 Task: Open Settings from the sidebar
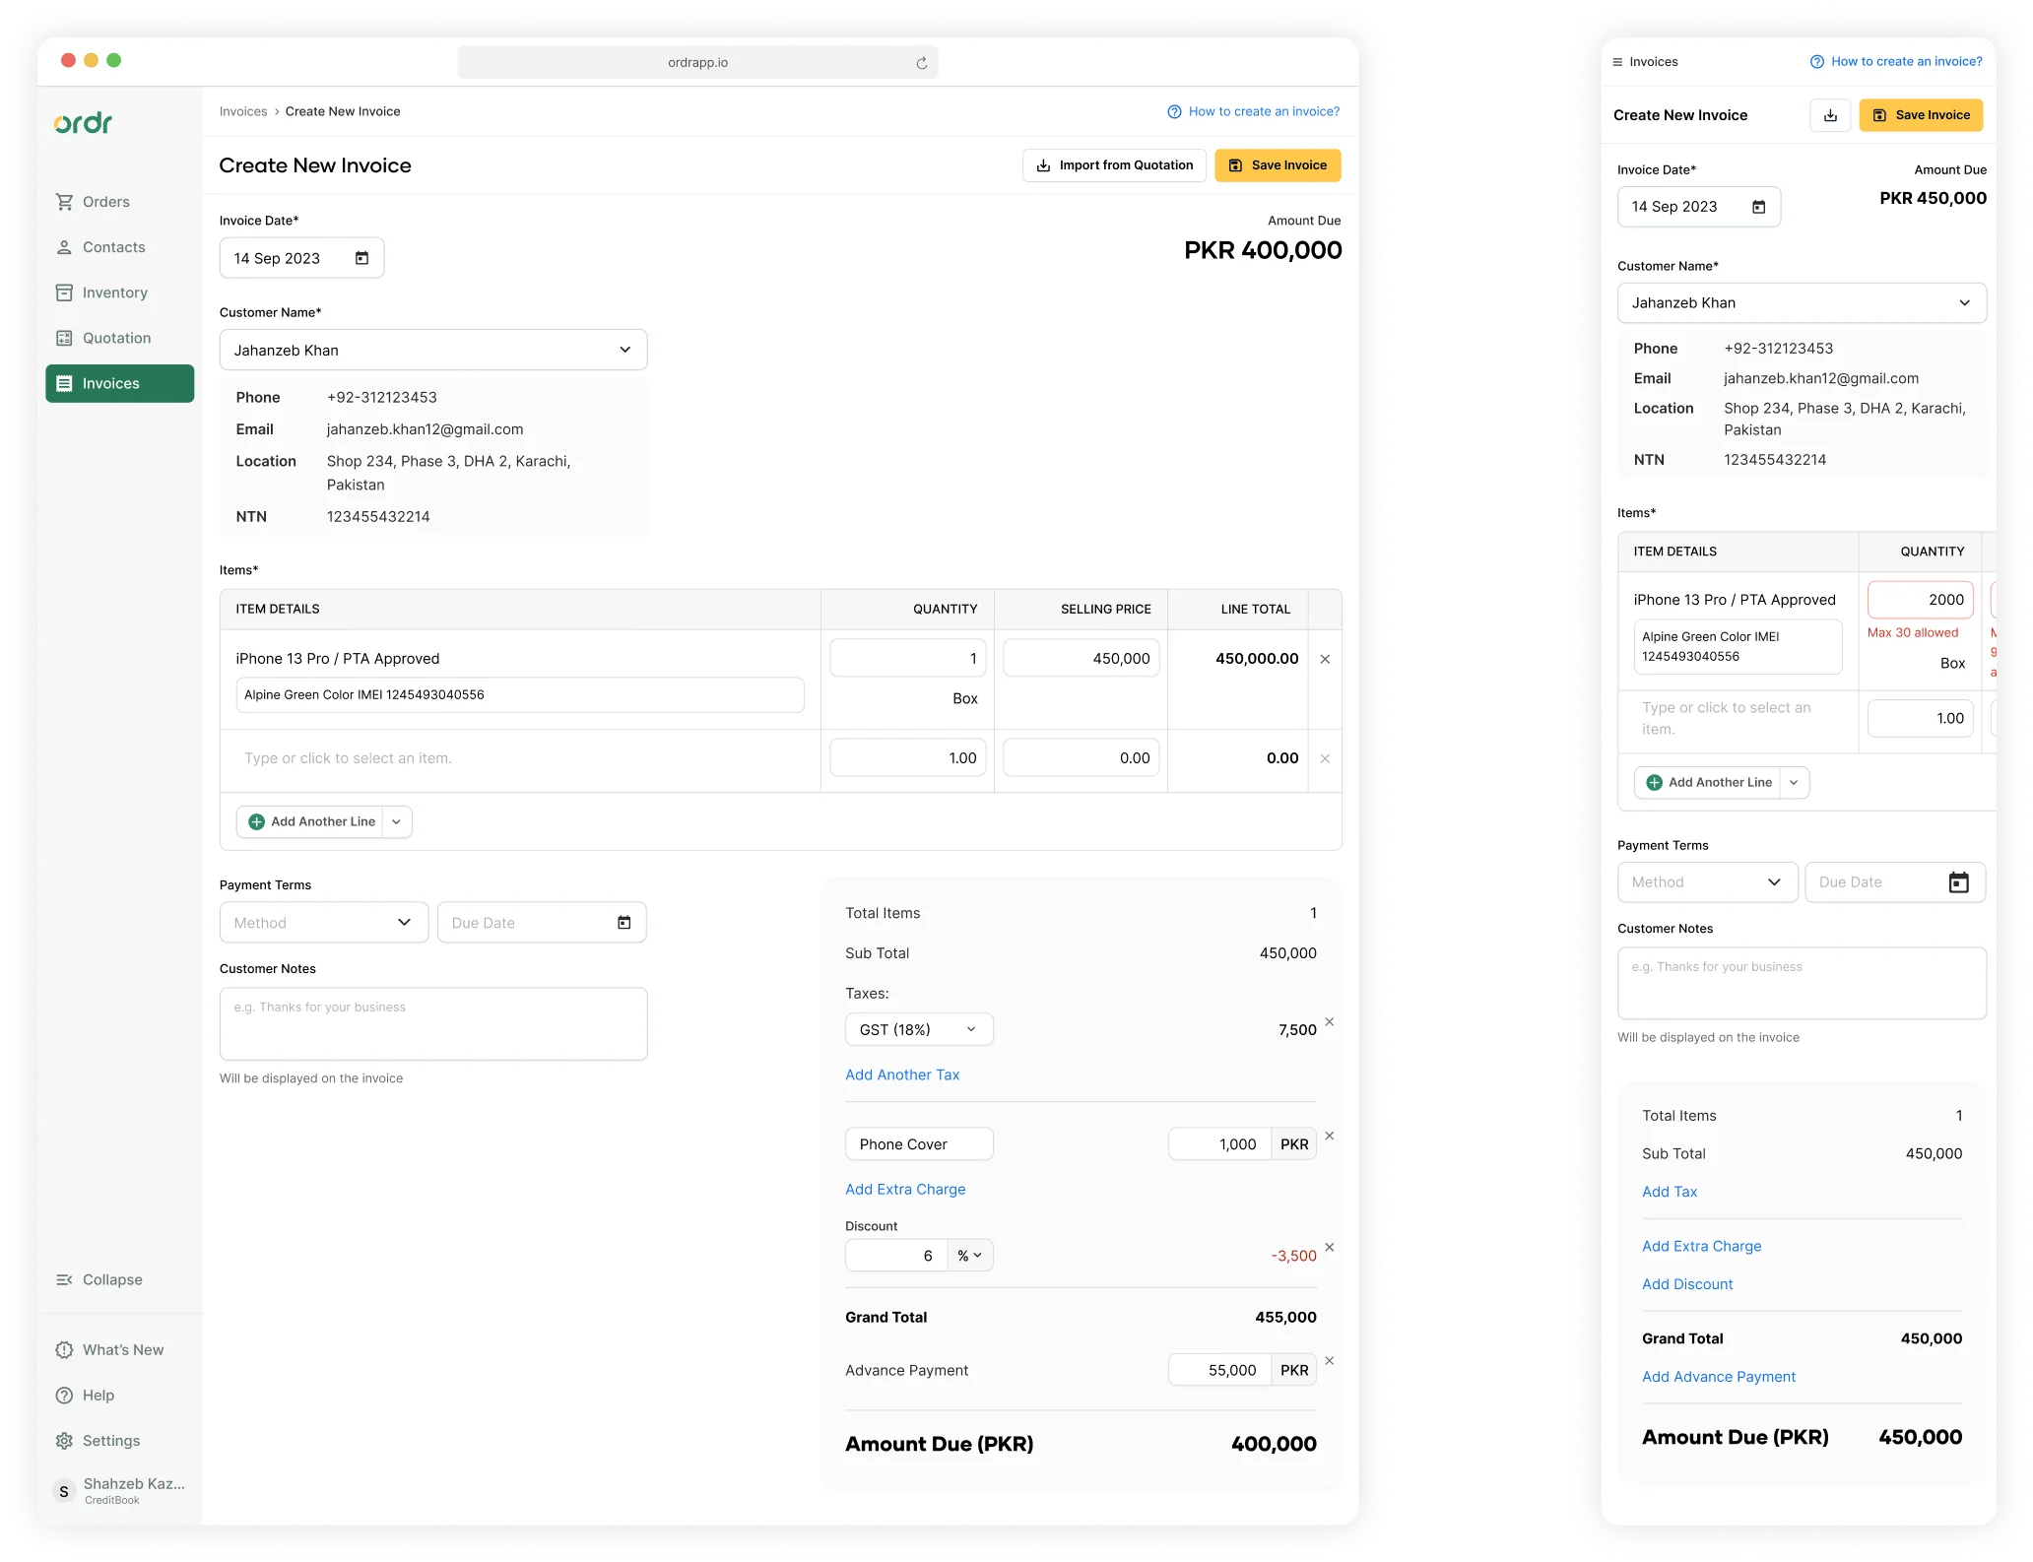111,1440
